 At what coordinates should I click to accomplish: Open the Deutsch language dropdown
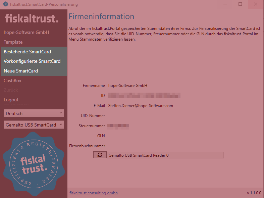pos(34,113)
